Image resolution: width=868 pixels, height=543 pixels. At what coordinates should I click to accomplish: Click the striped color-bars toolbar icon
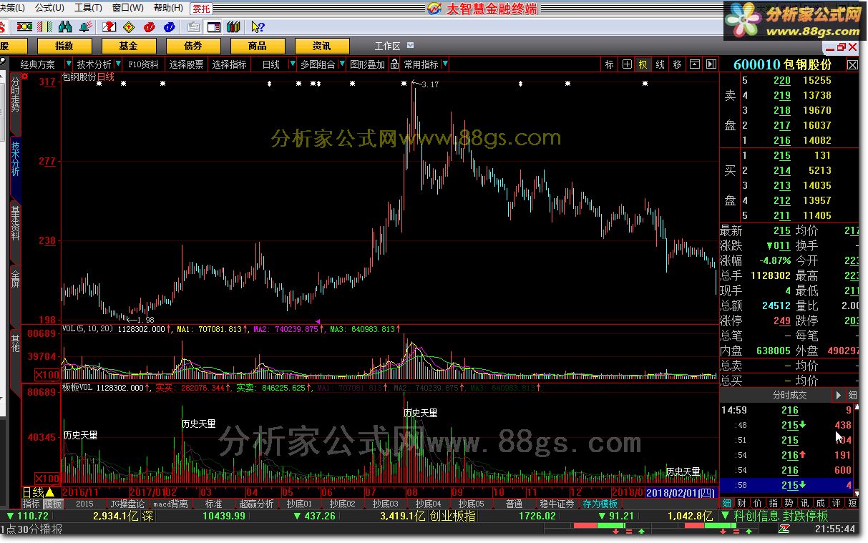pos(44,27)
